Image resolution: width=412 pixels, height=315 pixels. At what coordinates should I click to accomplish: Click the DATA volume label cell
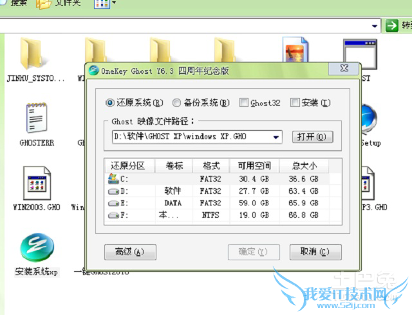pyautogui.click(x=173, y=203)
